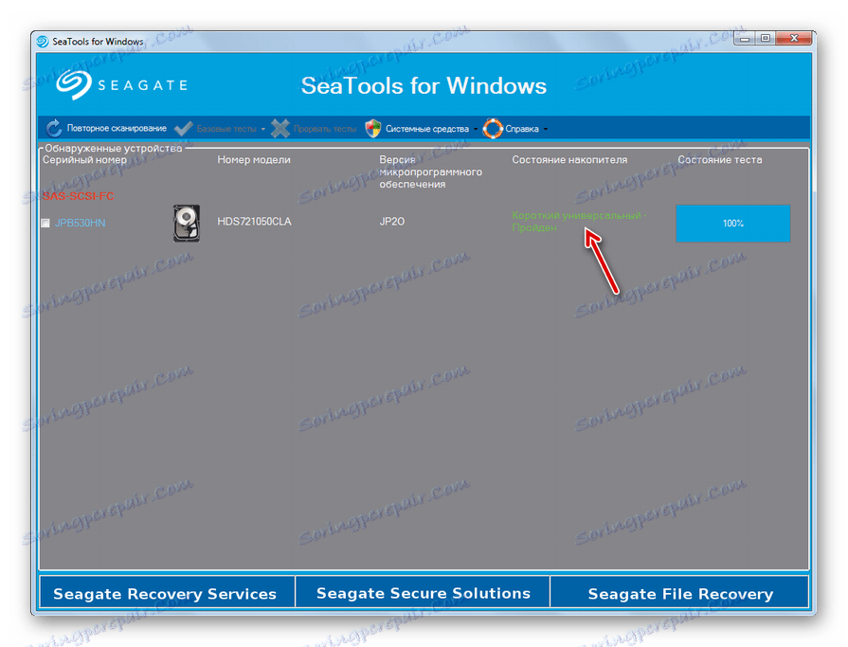The height and width of the screenshot is (647, 848).
Task: Minimize the SeaTools window
Action: (x=745, y=39)
